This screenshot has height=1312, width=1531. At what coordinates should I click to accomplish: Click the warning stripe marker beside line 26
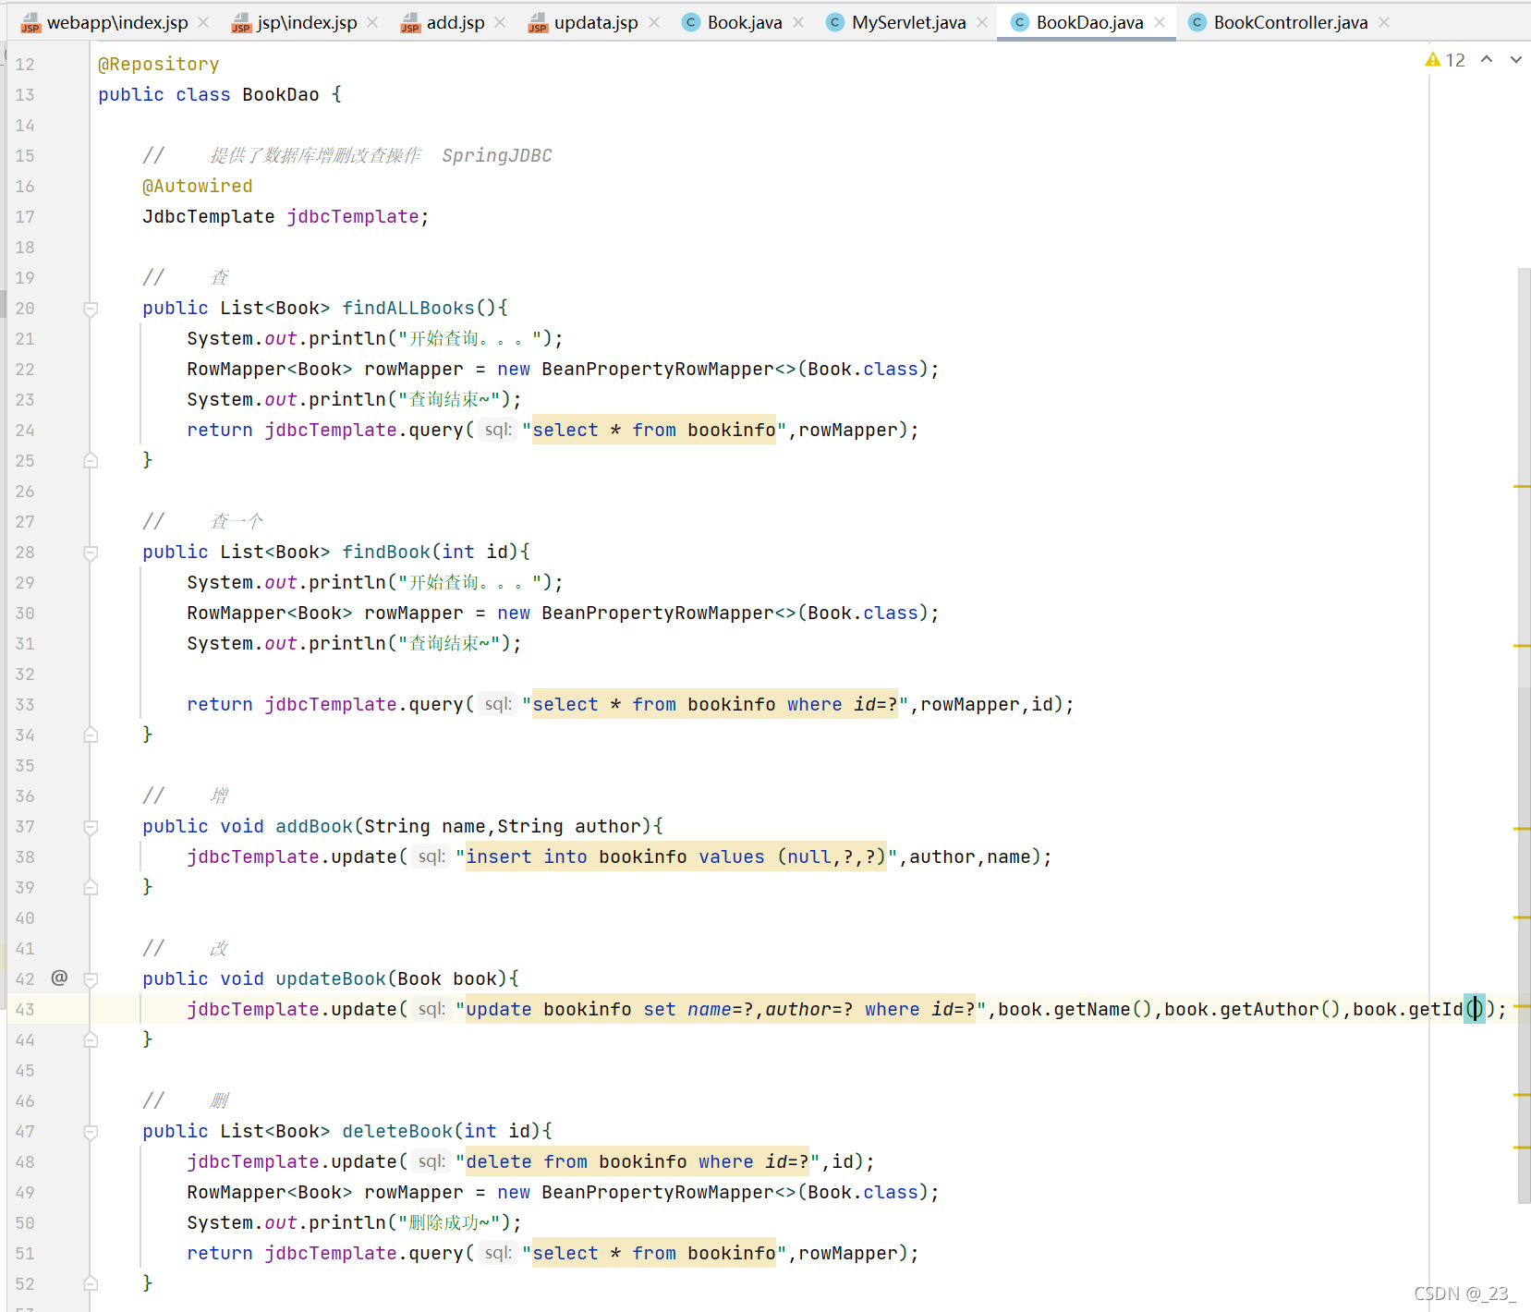point(1523,486)
